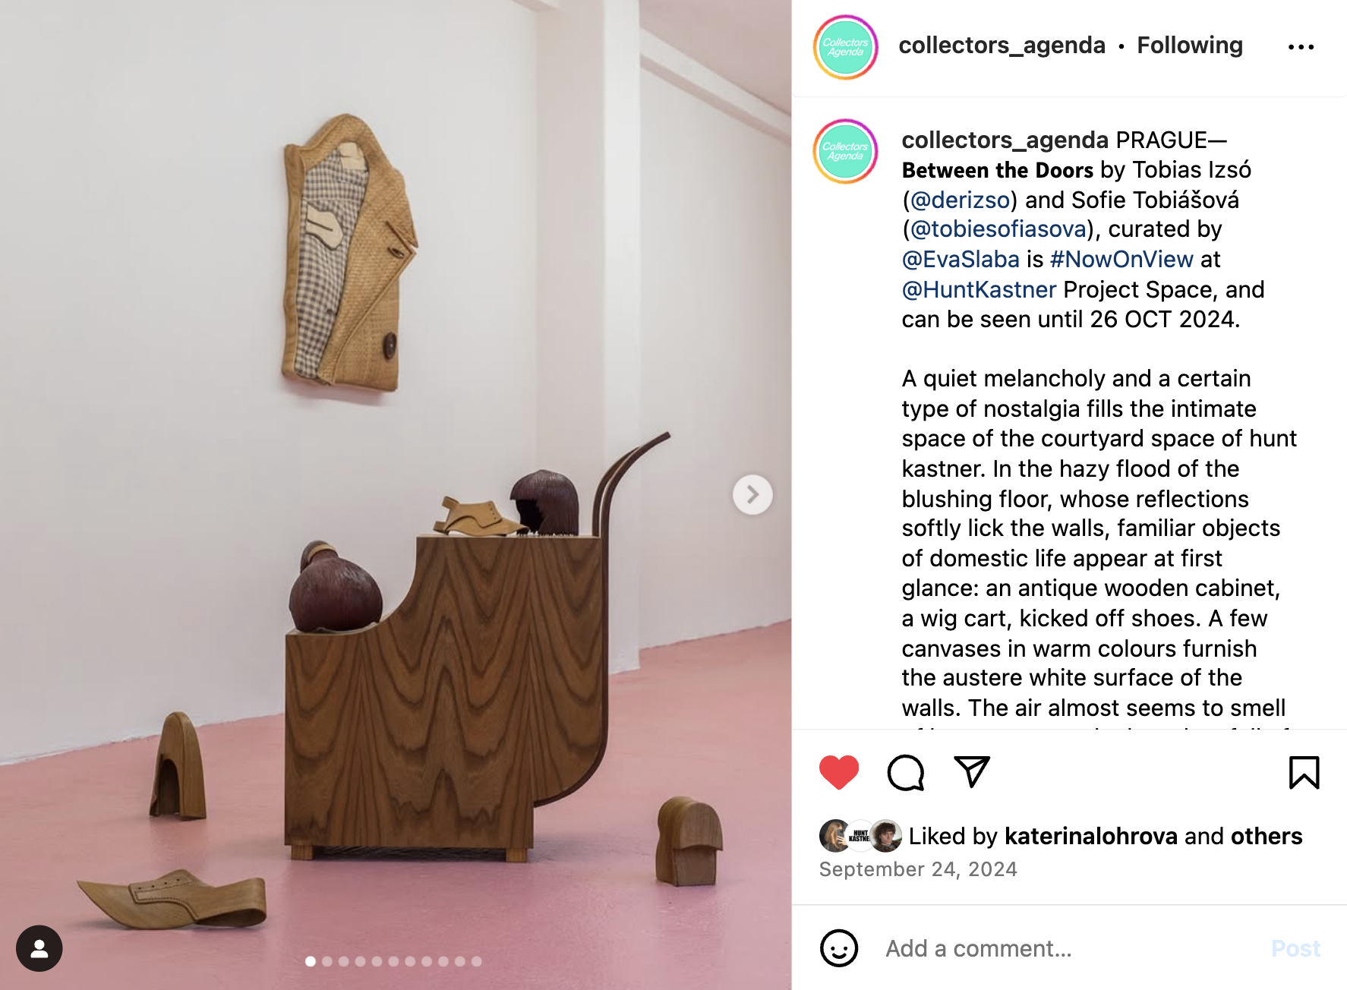Advance to the next carousel photo
The width and height of the screenshot is (1347, 990).
coord(752,495)
